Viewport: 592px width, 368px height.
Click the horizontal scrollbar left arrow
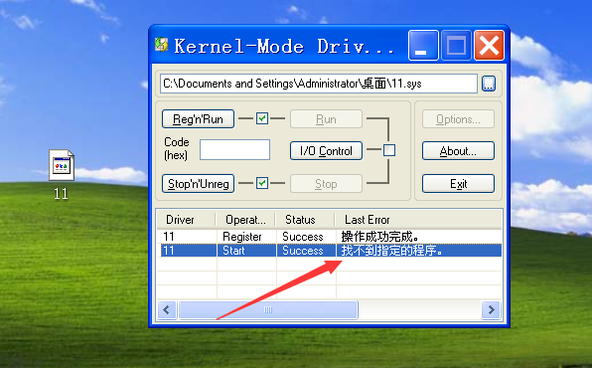coord(167,310)
